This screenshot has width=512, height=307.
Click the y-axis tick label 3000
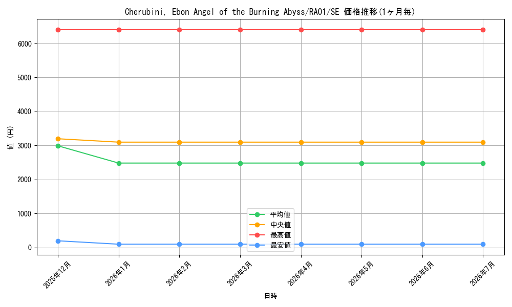[25, 145]
